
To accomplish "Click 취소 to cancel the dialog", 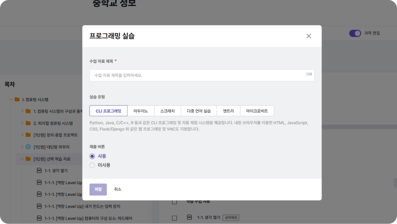I will 118,189.
